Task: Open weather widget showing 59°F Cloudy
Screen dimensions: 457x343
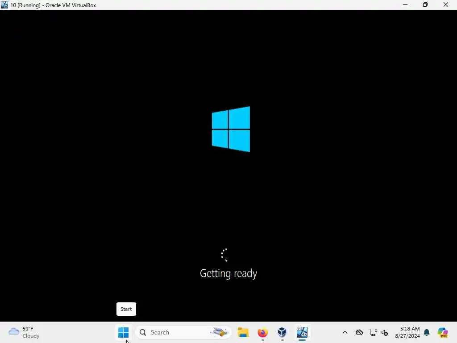Action: [x=24, y=332]
